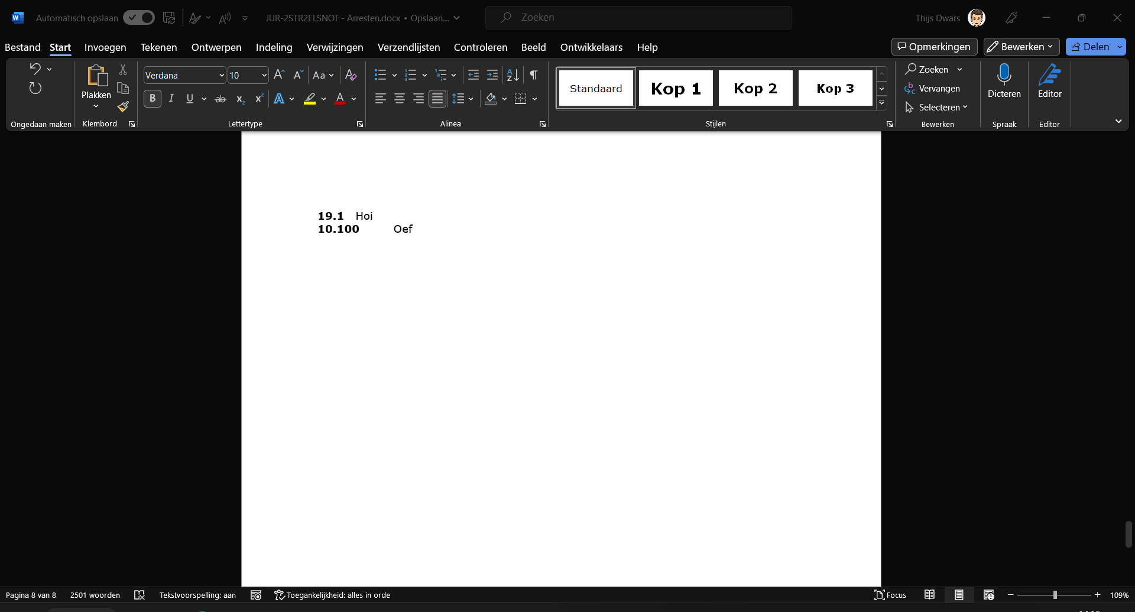Click in the Zoeken search box
This screenshot has height=612, width=1135.
pyautogui.click(x=638, y=18)
